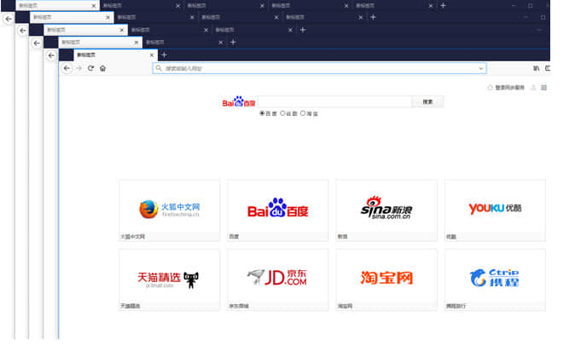575x351 pixels.
Task: Click the magnifier icon in the address bar
Action: (159, 68)
